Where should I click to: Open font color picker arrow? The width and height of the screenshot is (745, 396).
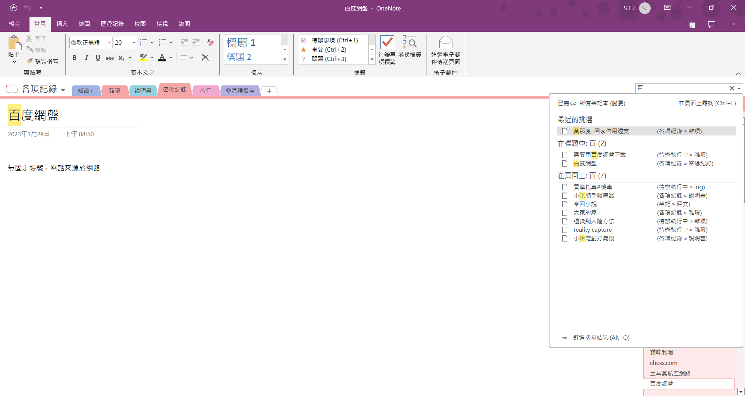(x=171, y=57)
